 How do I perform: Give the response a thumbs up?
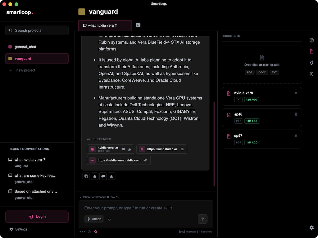tap(95, 176)
